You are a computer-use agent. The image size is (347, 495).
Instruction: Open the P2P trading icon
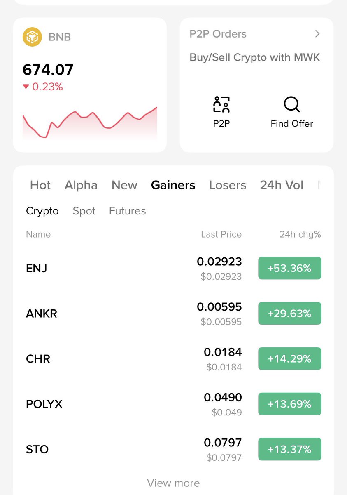[221, 105]
